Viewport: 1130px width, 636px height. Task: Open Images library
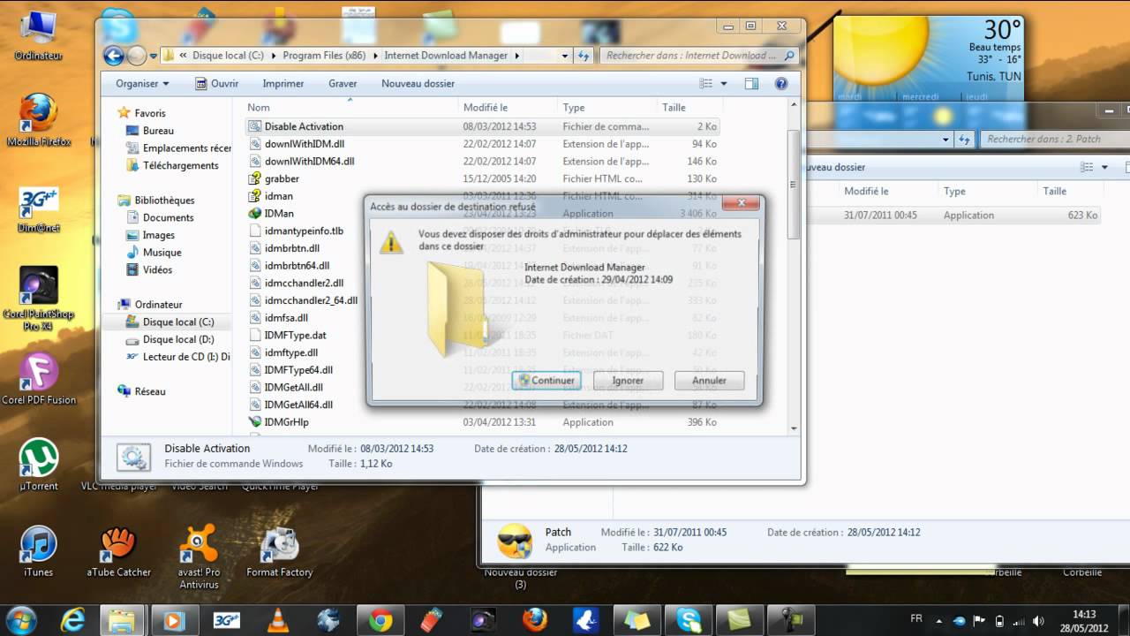tap(159, 235)
